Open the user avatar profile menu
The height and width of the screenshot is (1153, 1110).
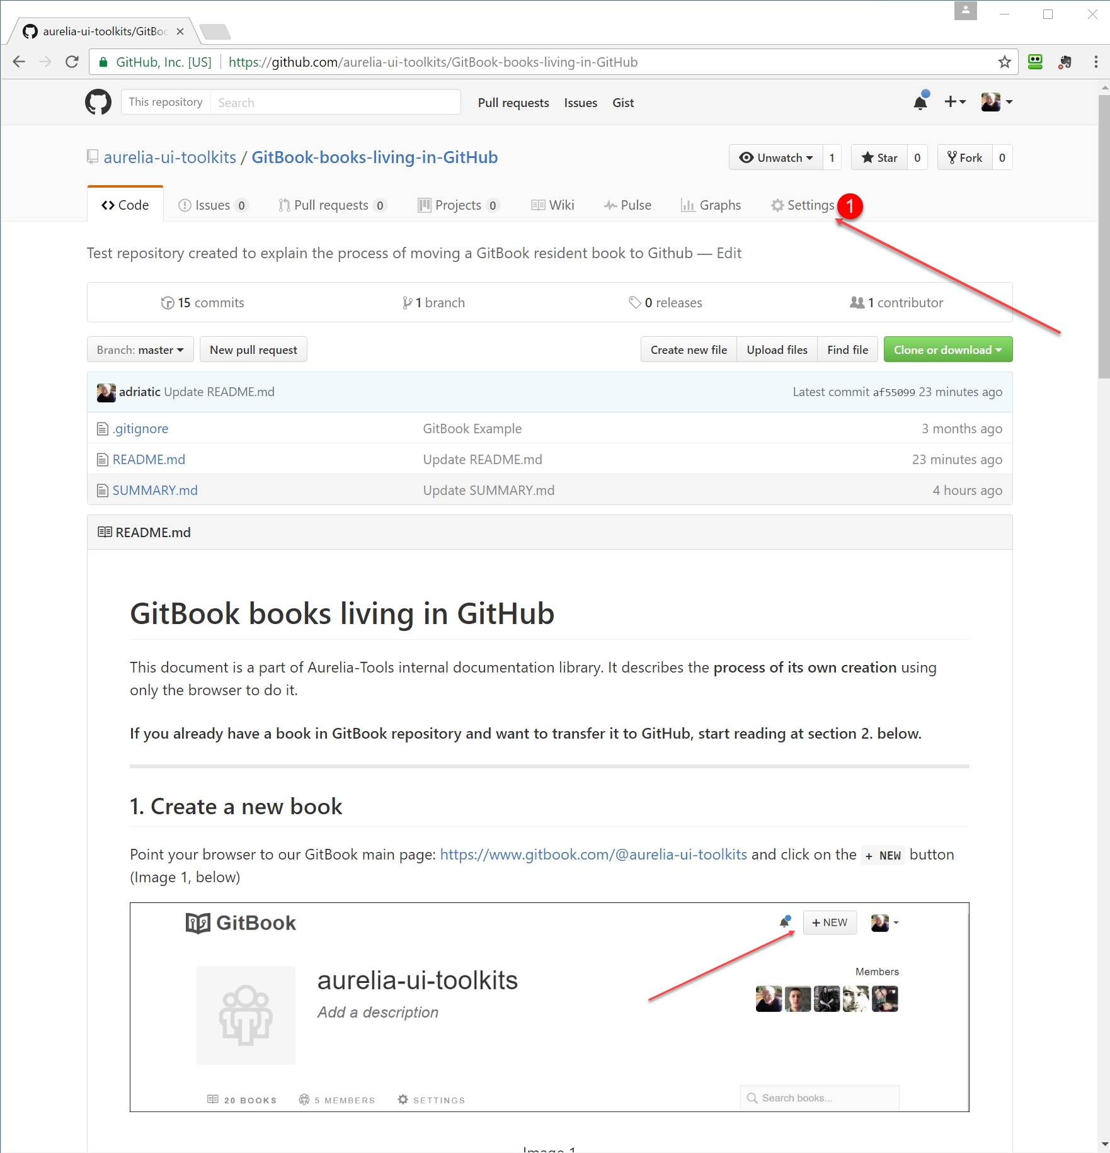pos(997,102)
